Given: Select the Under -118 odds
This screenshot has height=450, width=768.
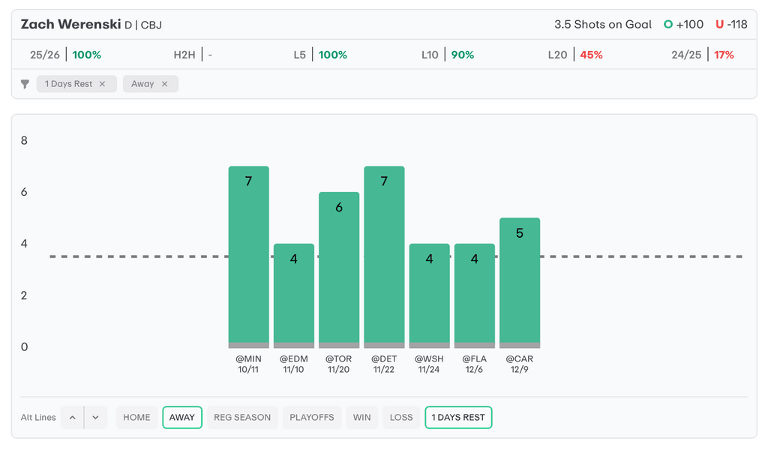Looking at the screenshot, I should coord(731,24).
